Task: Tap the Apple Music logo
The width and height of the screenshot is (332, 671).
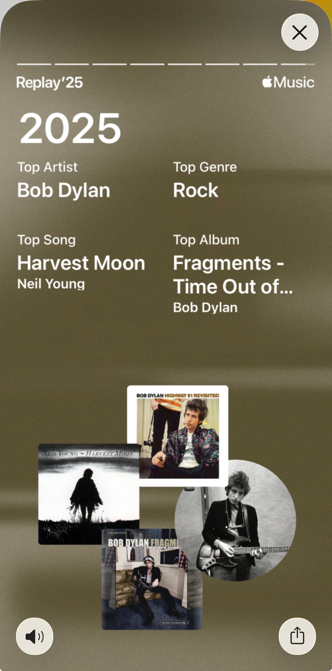Action: click(x=288, y=82)
